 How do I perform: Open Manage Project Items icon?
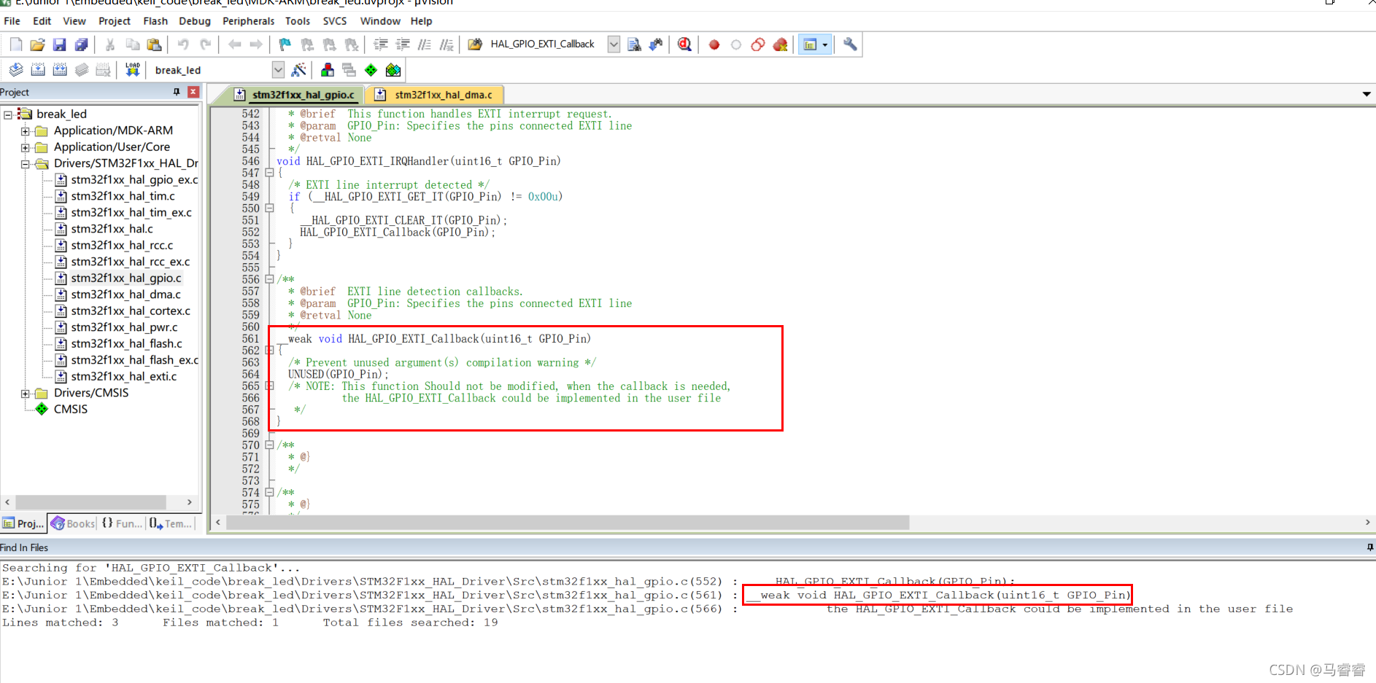[x=328, y=70]
